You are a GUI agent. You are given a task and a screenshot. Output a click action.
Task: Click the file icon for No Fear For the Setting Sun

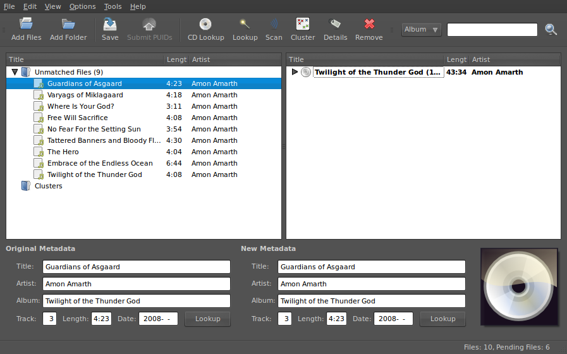pyautogui.click(x=39, y=129)
